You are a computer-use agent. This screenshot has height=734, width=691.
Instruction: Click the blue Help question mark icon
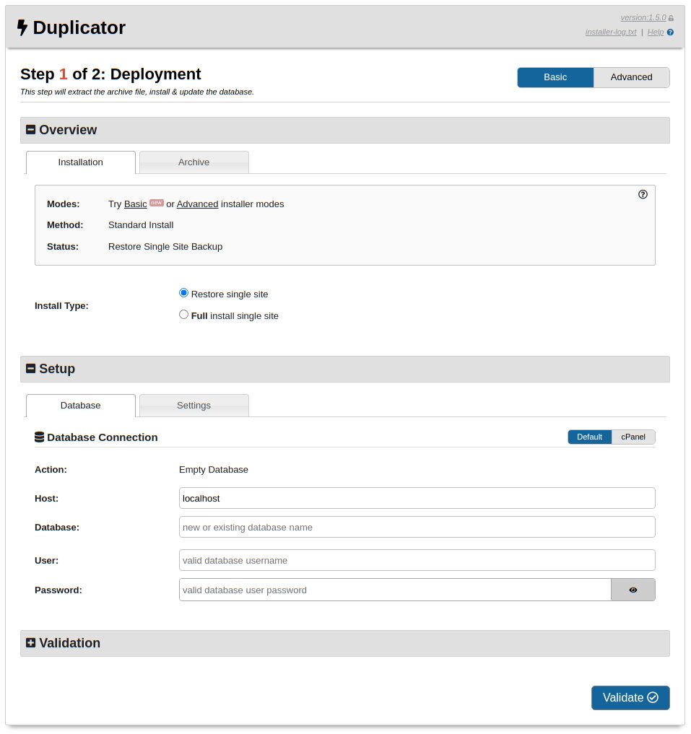pyautogui.click(x=670, y=32)
